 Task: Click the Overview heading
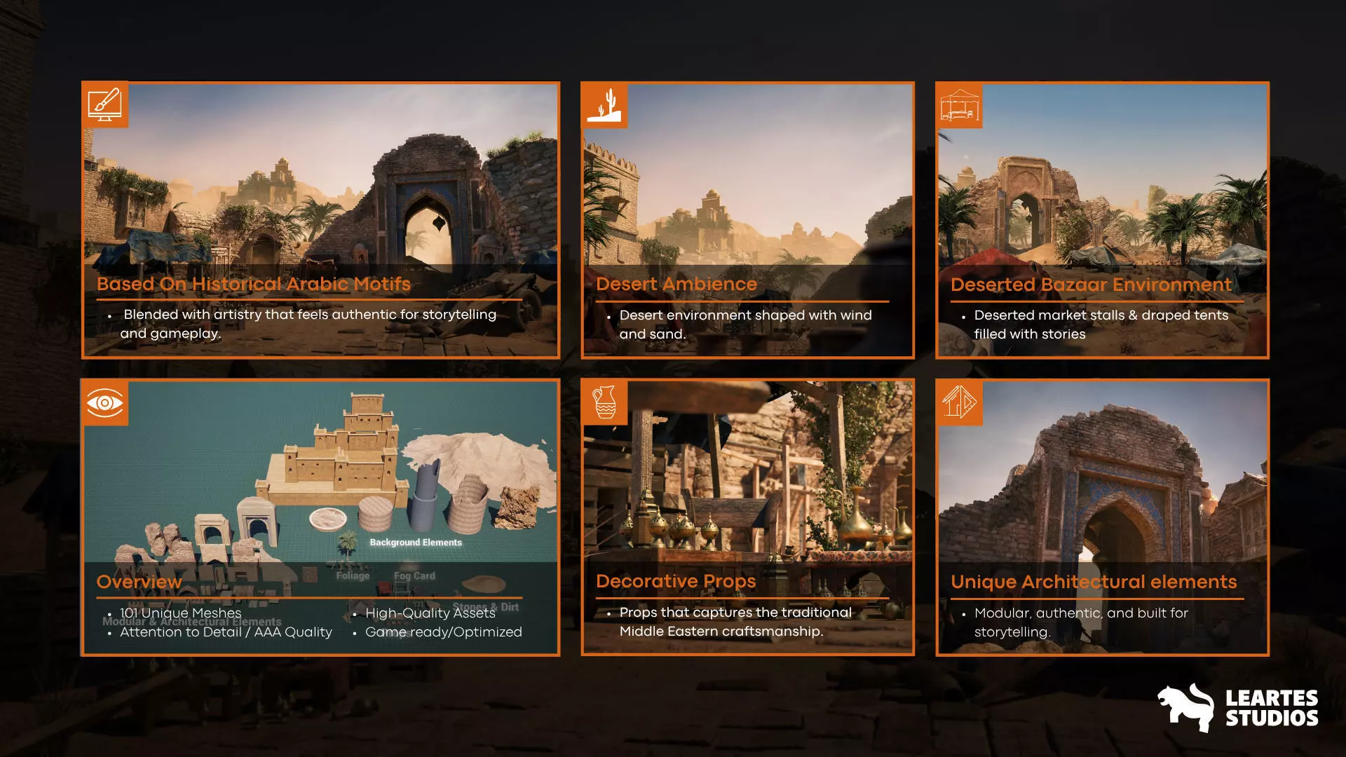(x=139, y=582)
